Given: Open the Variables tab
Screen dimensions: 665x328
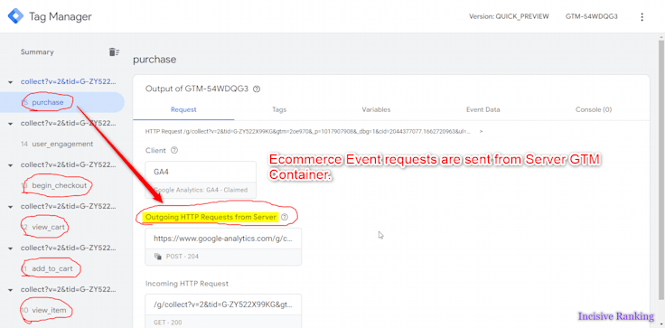Looking at the screenshot, I should pyautogui.click(x=376, y=109).
